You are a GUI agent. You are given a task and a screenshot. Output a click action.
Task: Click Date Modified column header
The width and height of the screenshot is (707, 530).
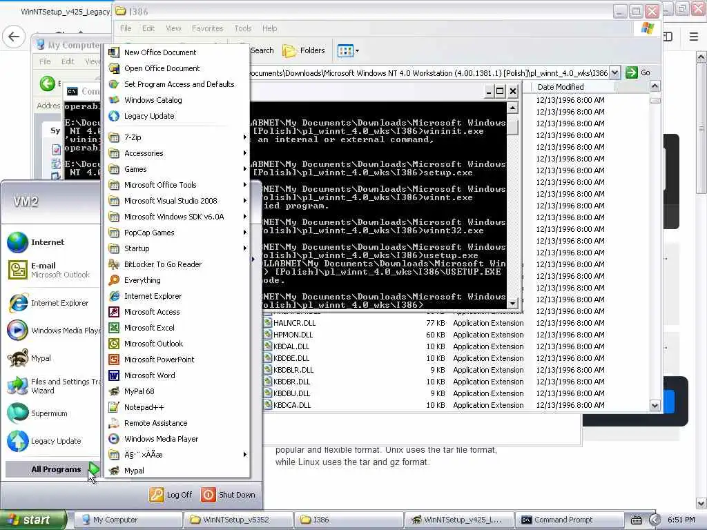(572, 87)
